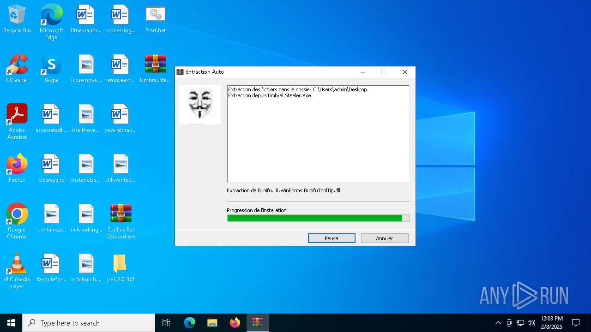Select the associatedk Word document icon
Screen dimensions: 591x332
pos(51,119)
